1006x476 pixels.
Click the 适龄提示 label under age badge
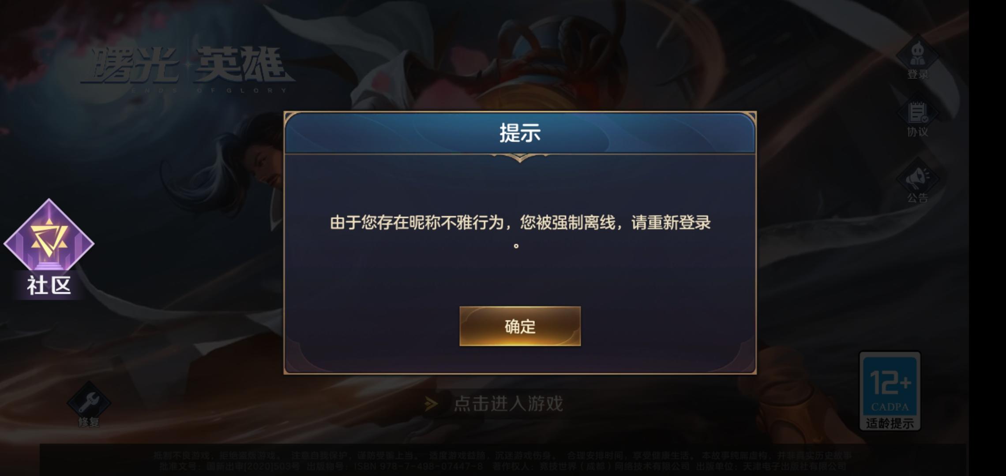click(x=890, y=424)
